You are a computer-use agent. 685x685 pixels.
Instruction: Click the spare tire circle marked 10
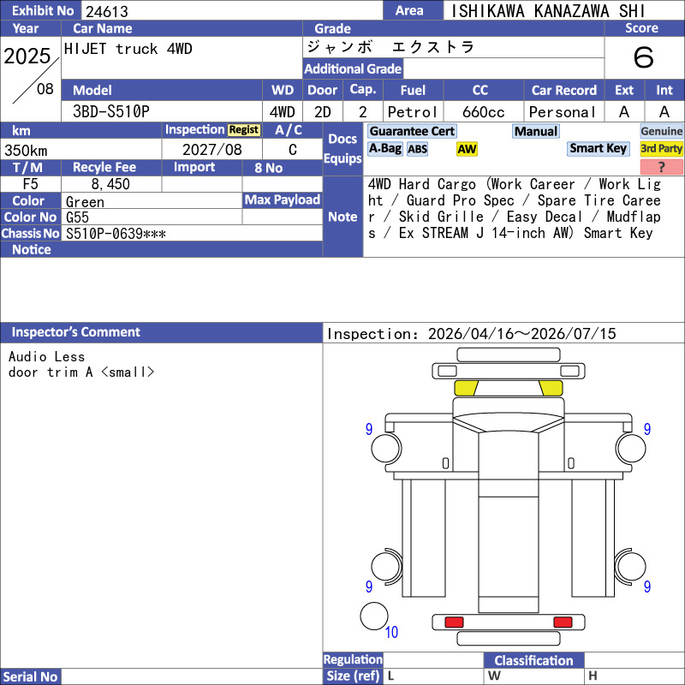pos(374,616)
